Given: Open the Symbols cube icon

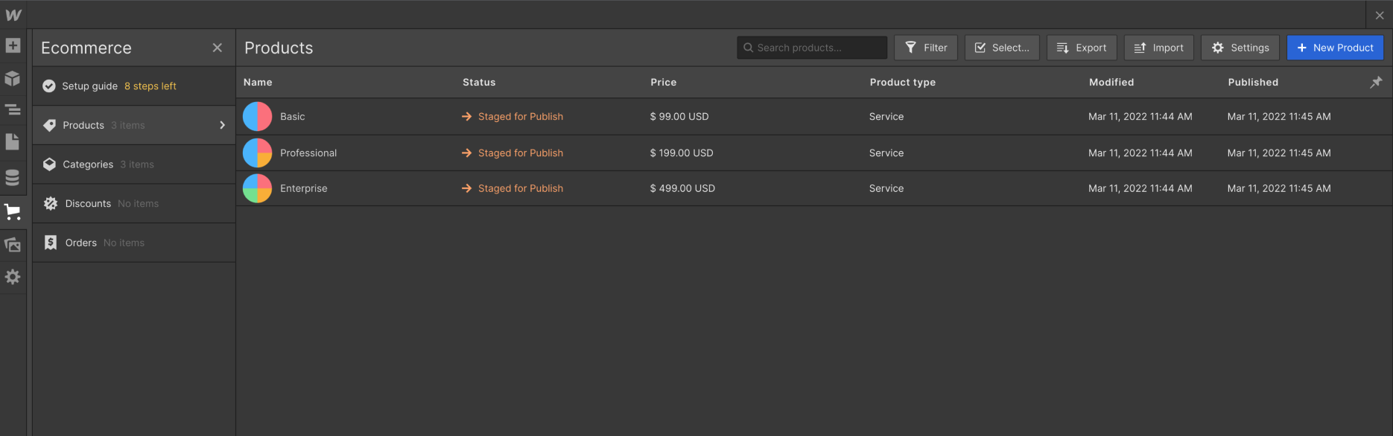Looking at the screenshot, I should pyautogui.click(x=13, y=78).
